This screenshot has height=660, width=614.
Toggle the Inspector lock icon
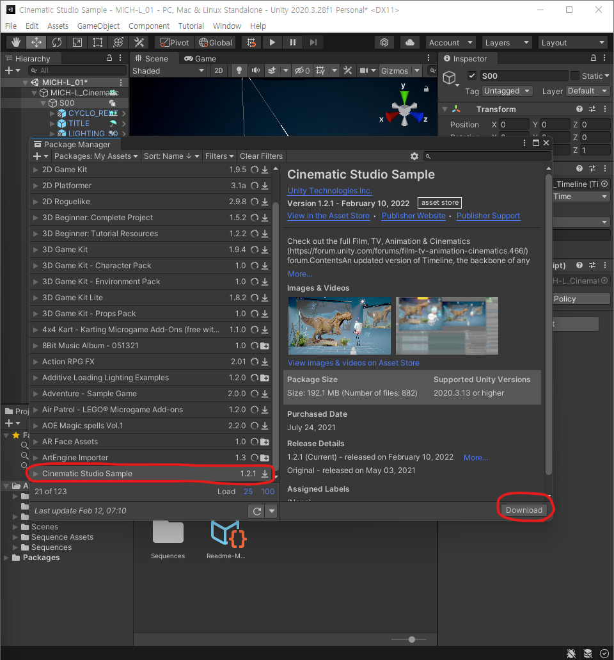pos(594,58)
